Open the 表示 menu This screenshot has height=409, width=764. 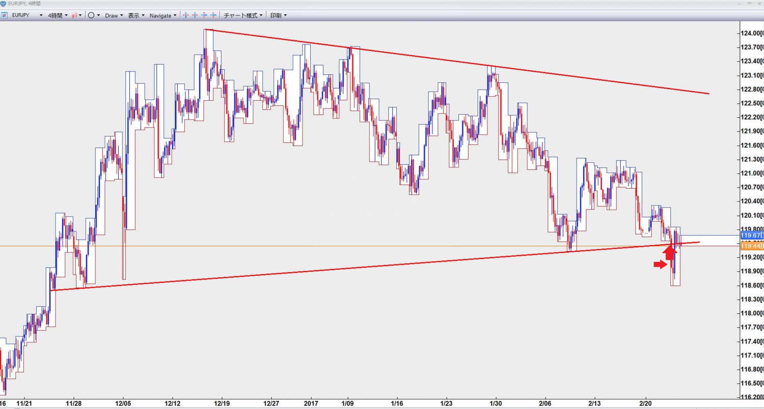(136, 15)
